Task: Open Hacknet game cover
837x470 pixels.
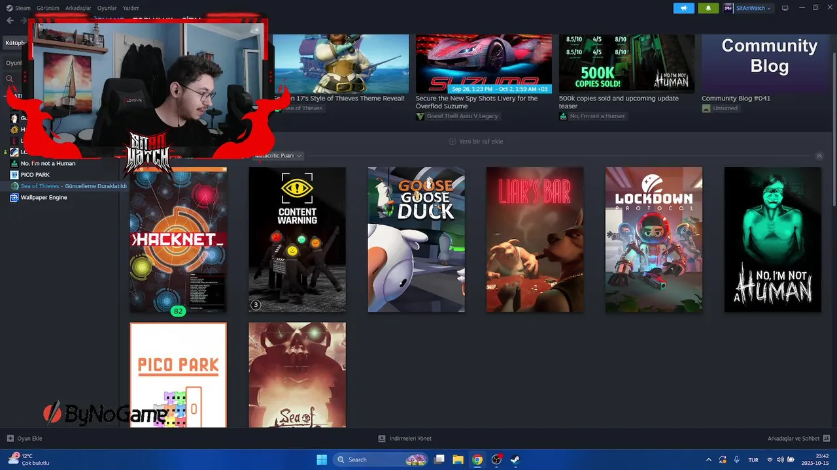Action: point(178,240)
